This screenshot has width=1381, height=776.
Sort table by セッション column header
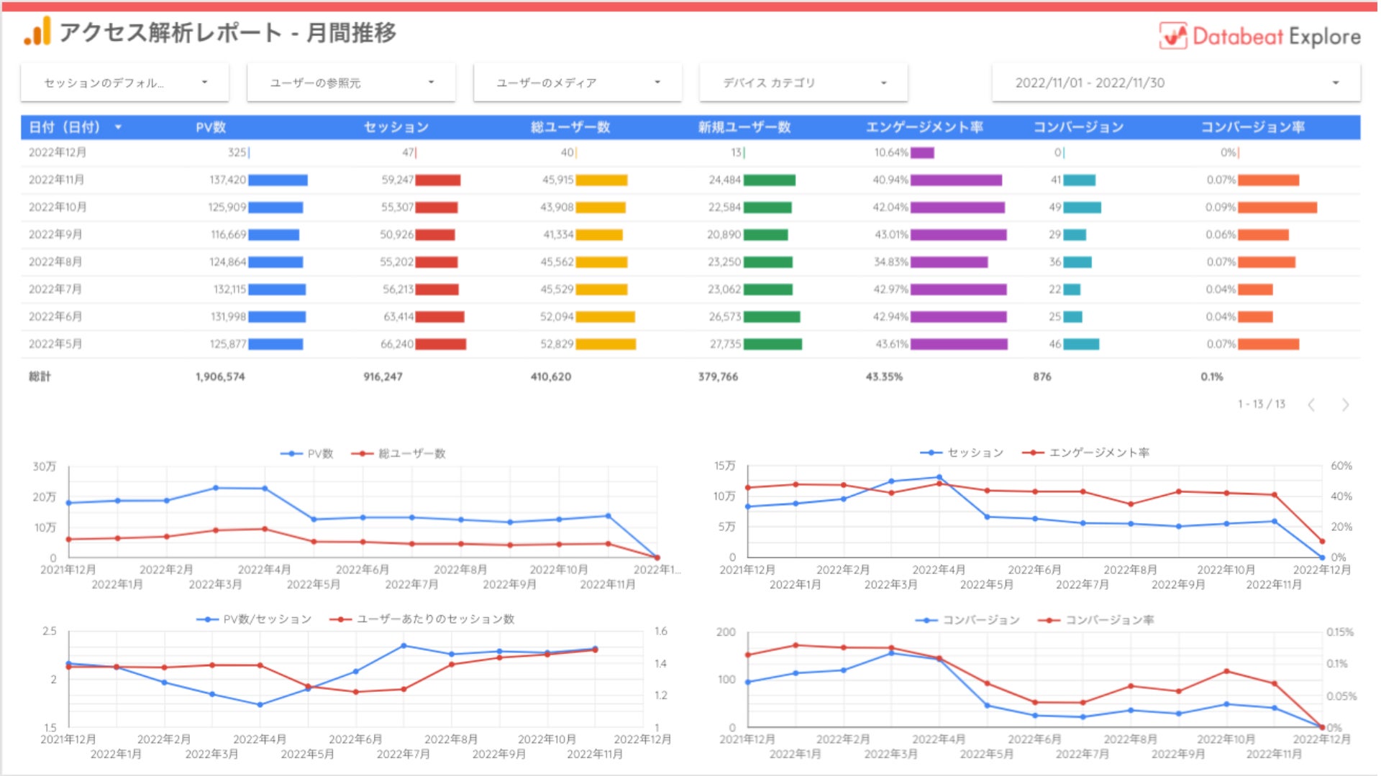click(396, 127)
